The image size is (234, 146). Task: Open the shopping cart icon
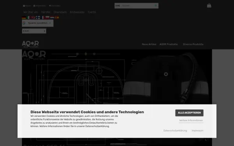pos(209,5)
